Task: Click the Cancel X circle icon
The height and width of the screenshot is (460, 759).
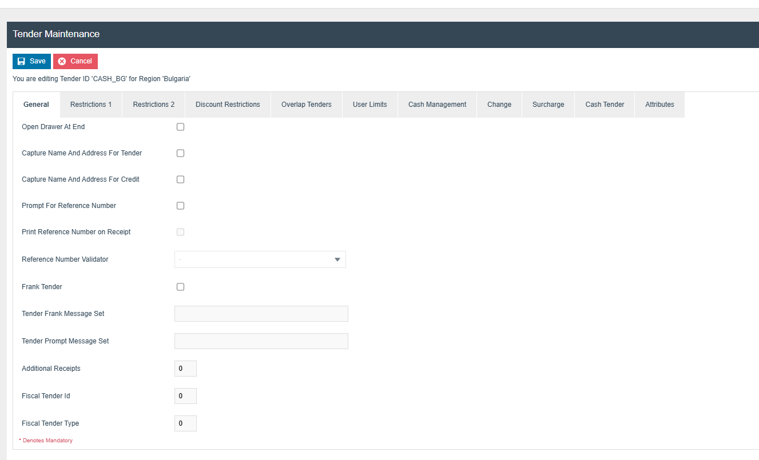Action: (x=62, y=61)
